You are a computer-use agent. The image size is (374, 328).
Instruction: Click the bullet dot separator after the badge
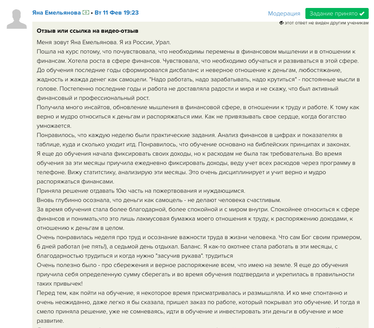[x=93, y=13]
